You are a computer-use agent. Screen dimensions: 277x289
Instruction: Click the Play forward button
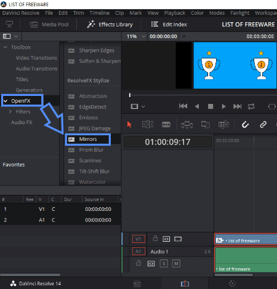[223, 106]
